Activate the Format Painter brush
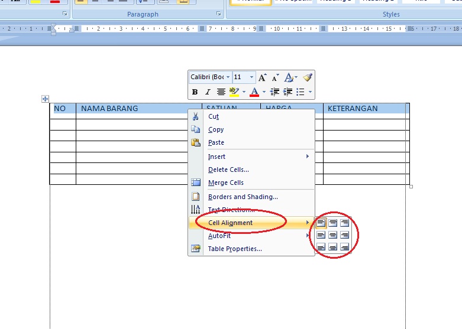The height and width of the screenshot is (329, 462). click(x=308, y=77)
